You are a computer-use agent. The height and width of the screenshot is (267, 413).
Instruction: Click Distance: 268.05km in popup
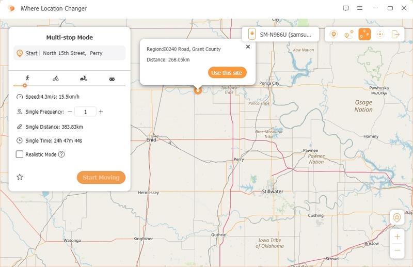[x=168, y=59]
